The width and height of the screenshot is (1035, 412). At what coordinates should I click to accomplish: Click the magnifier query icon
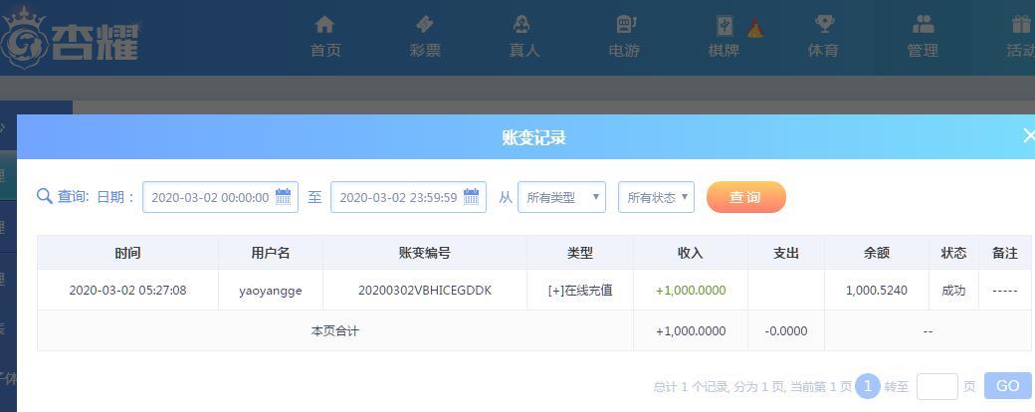(x=44, y=197)
